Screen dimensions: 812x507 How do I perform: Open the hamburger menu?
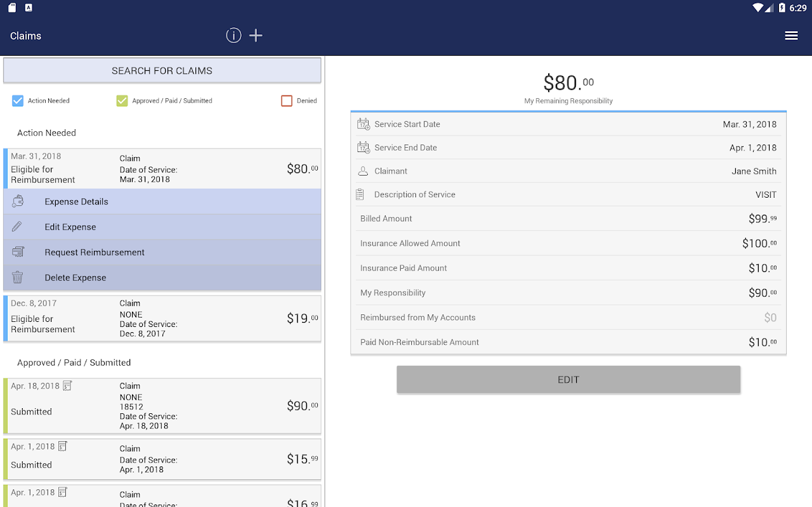(x=791, y=35)
